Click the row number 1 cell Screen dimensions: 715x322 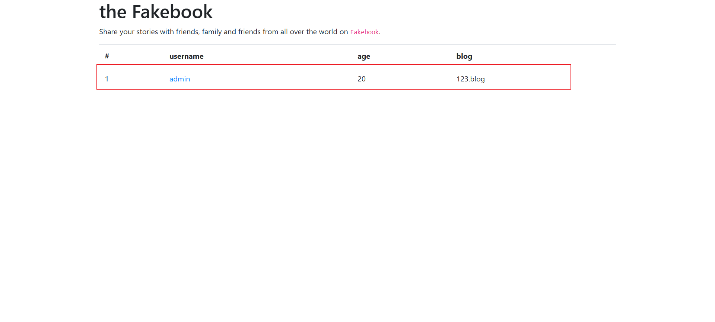(107, 79)
